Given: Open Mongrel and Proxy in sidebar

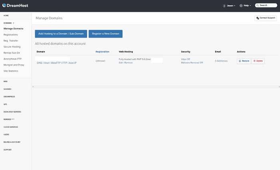Looking at the screenshot, I should [14, 65].
